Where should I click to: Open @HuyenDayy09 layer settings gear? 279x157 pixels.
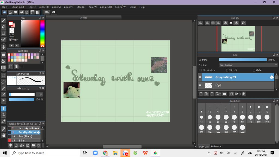tap(272, 77)
